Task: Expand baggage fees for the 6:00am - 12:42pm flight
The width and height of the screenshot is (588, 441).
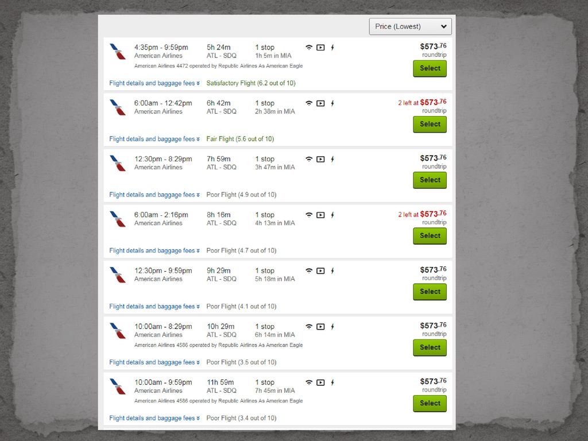Action: pyautogui.click(x=154, y=139)
